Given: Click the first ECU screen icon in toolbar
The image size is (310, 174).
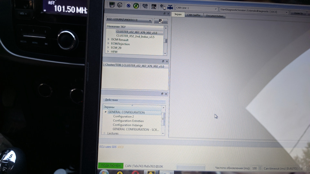Looking at the screenshot, I should coord(112,5).
